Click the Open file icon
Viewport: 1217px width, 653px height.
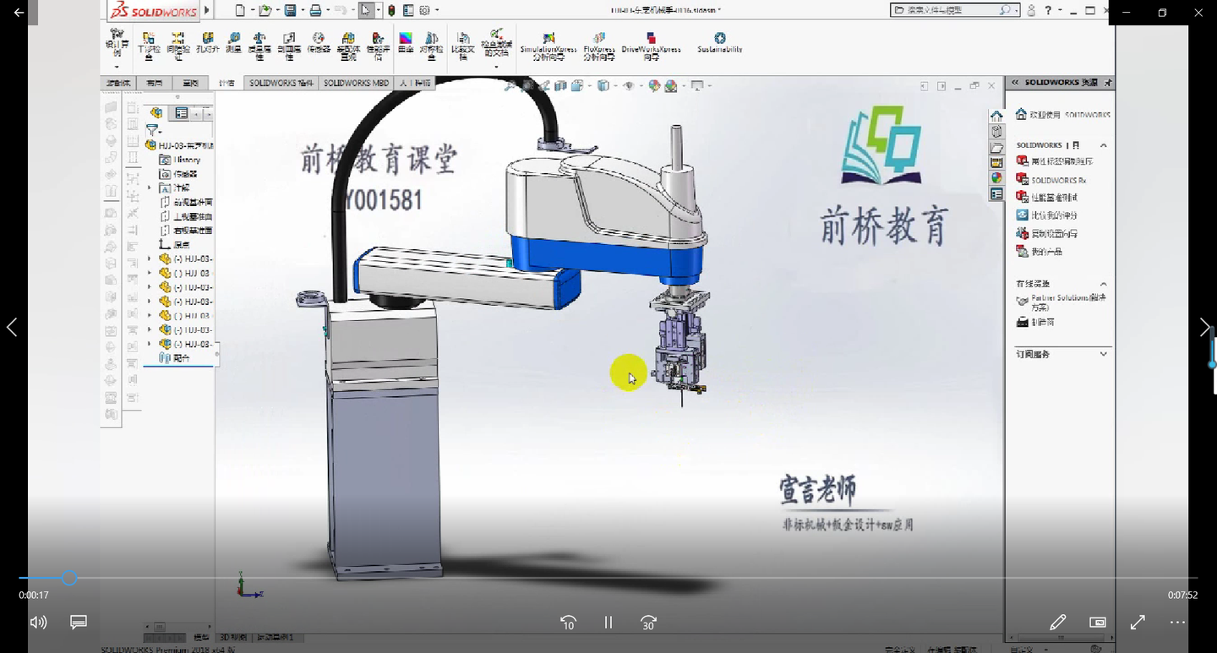(x=265, y=10)
